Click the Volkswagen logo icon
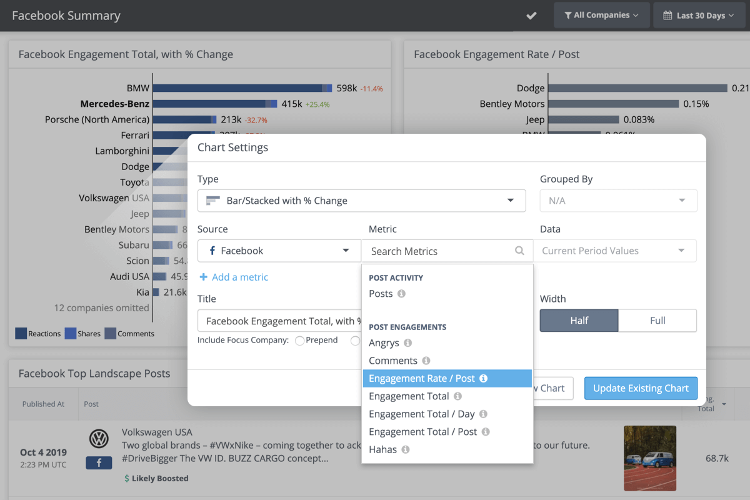The width and height of the screenshot is (750, 500). (99, 439)
